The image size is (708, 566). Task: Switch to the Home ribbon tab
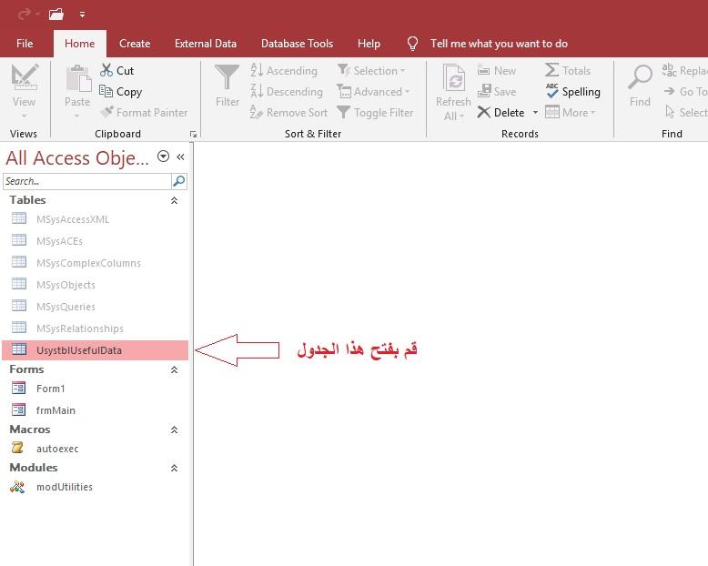pos(80,44)
